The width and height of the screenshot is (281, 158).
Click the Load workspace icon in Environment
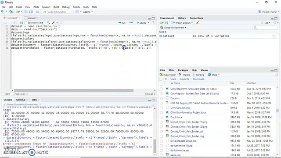tap(162, 23)
